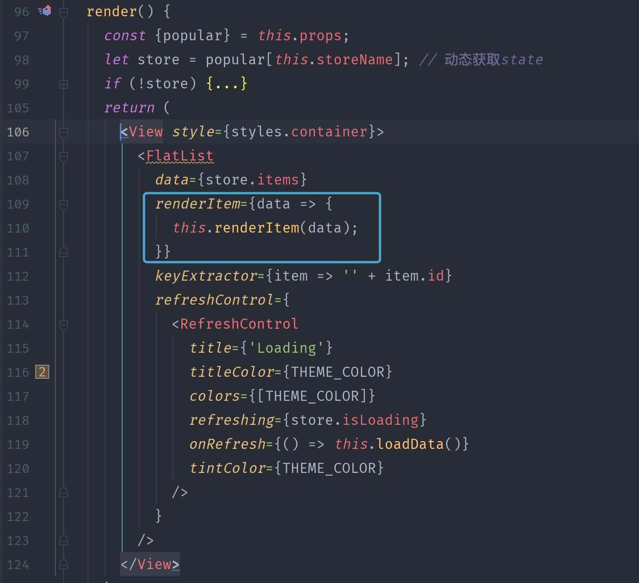Click the closing </View> tag
The height and width of the screenshot is (583, 639).
pos(150,564)
